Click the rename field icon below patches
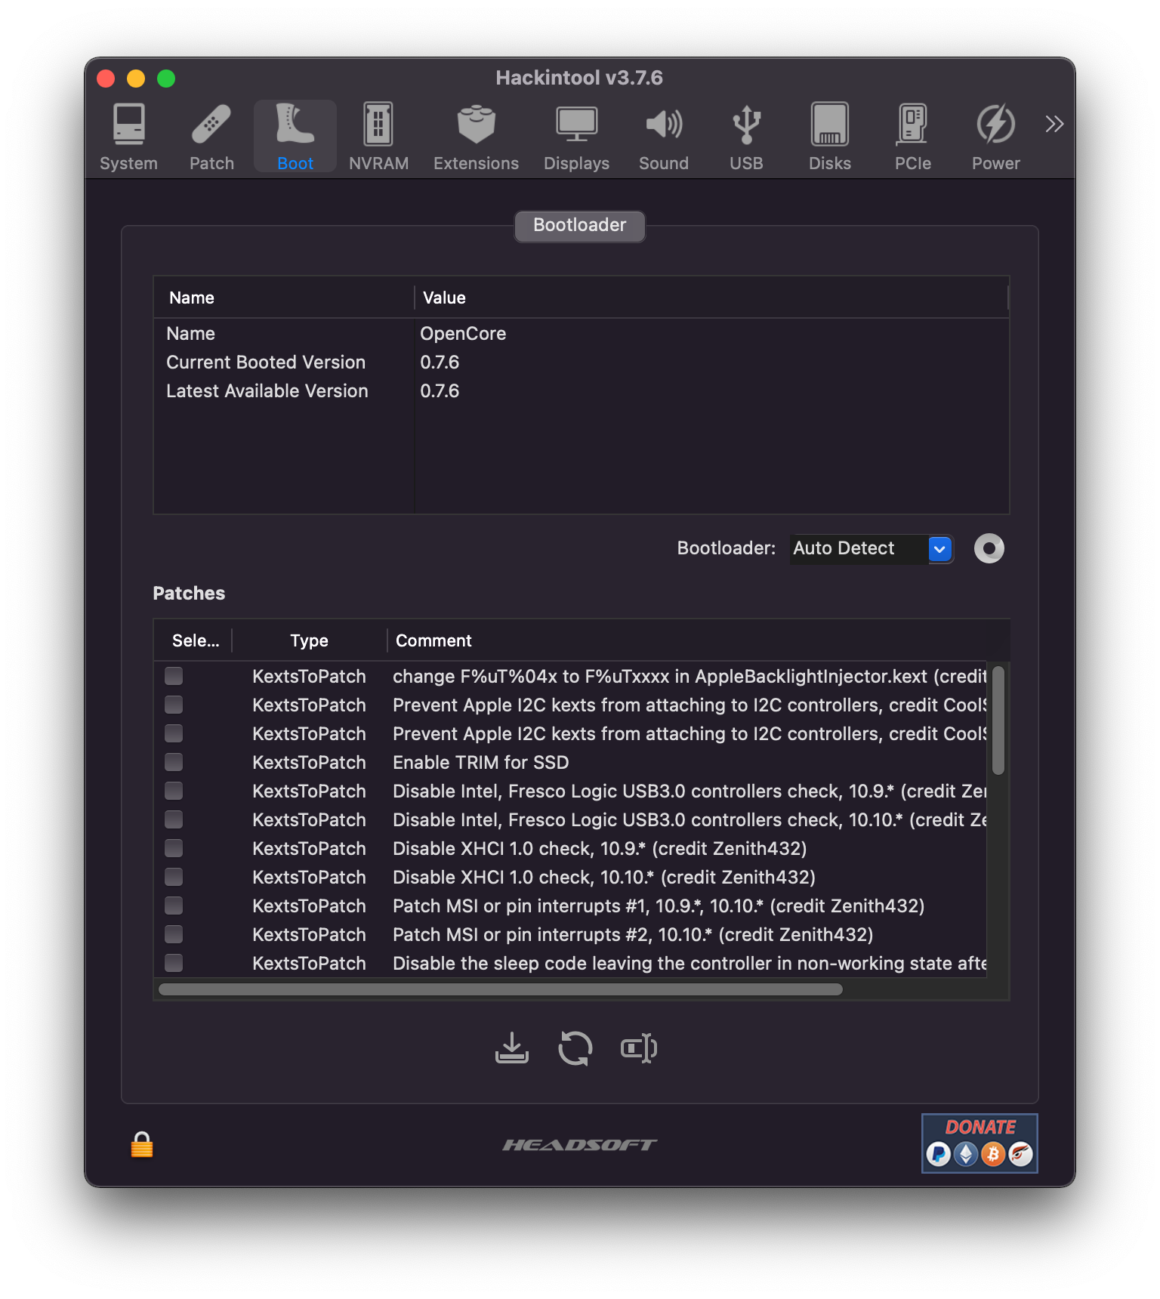The image size is (1160, 1299). tap(639, 1048)
